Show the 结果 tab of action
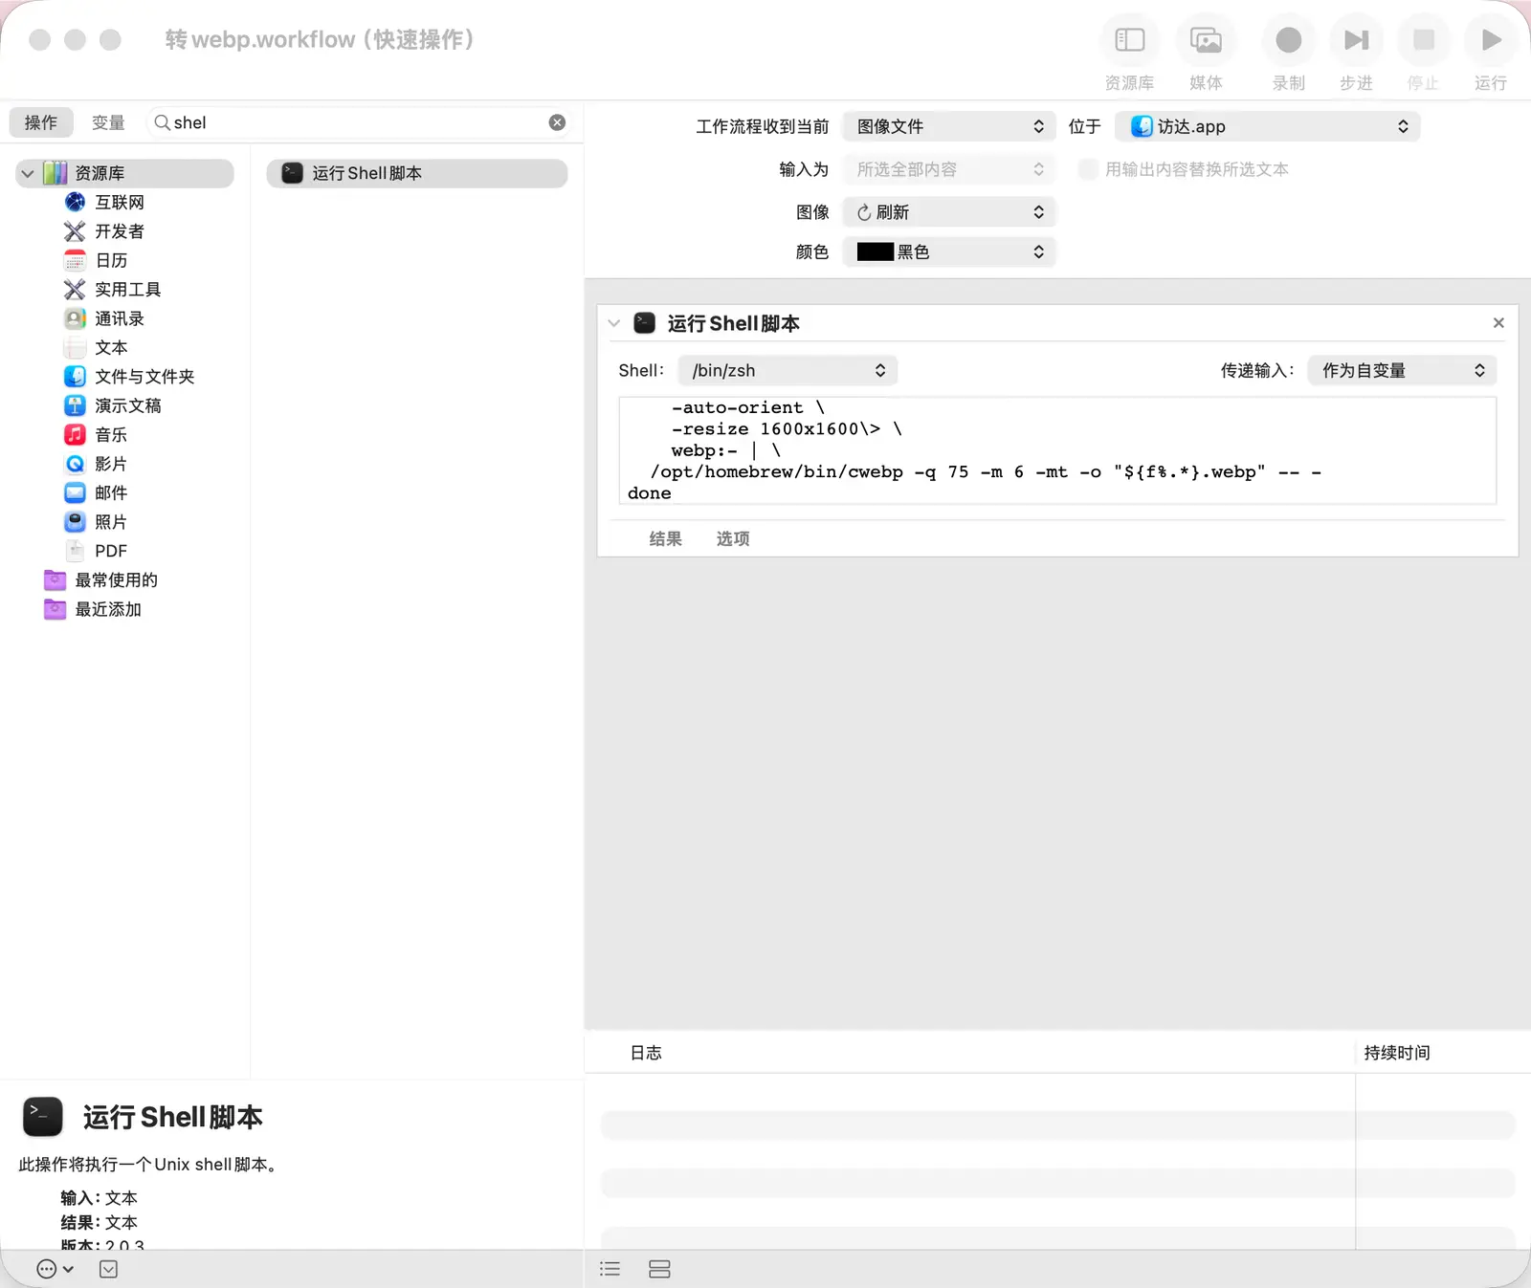This screenshot has height=1288, width=1531. click(665, 538)
